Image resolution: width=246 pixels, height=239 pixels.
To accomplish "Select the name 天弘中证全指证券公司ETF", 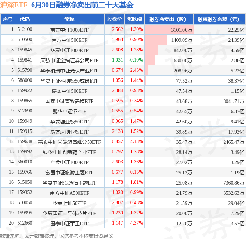I will (x=69, y=60).
